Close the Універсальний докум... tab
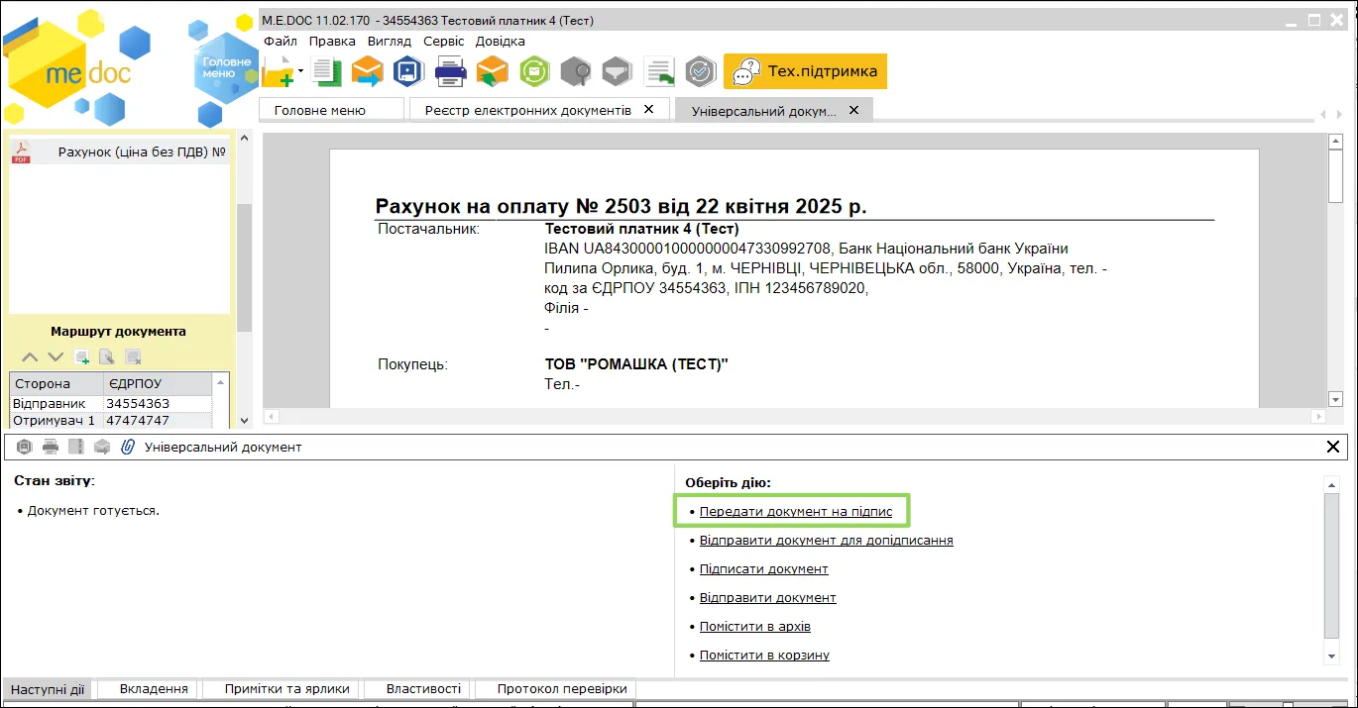 [852, 110]
